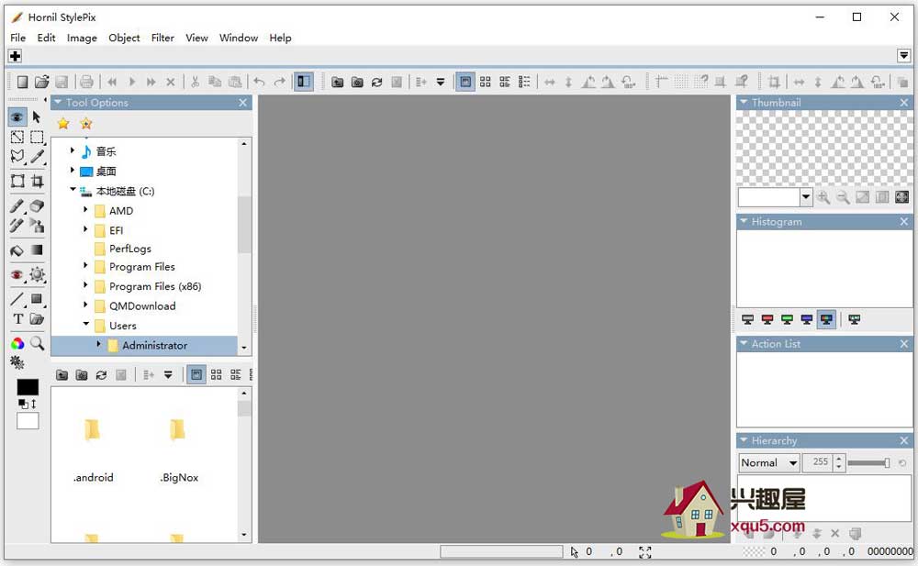Click zoom in icon in Thumbnail panel
Screen dimensions: 918x566
[823, 197]
